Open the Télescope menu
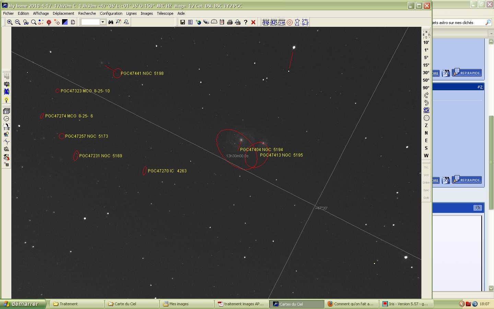 165,13
